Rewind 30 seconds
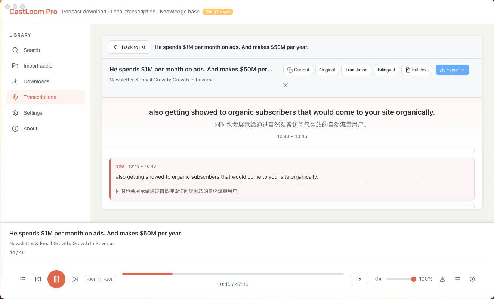The image size is (494, 299). (x=91, y=279)
